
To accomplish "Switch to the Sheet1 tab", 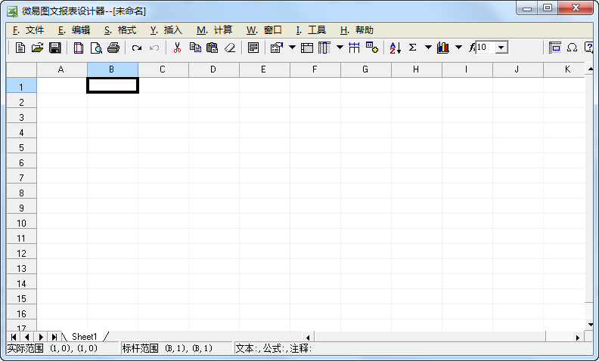I will [85, 337].
